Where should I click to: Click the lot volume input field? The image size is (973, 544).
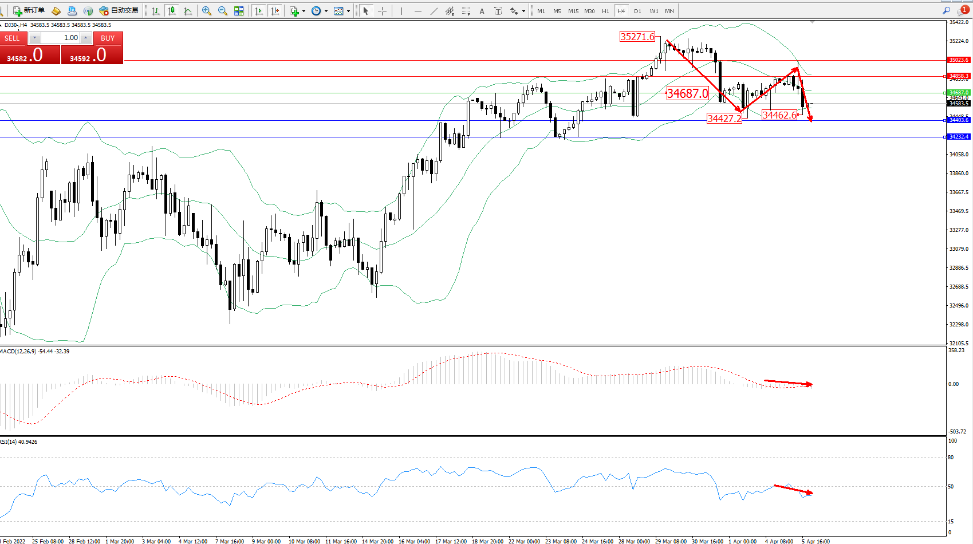(x=60, y=38)
